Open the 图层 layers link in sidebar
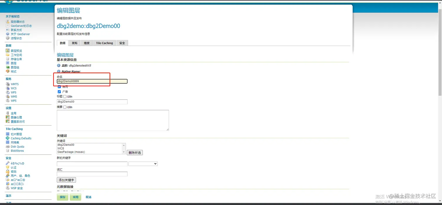The height and width of the screenshot is (205, 442). pos(13,63)
